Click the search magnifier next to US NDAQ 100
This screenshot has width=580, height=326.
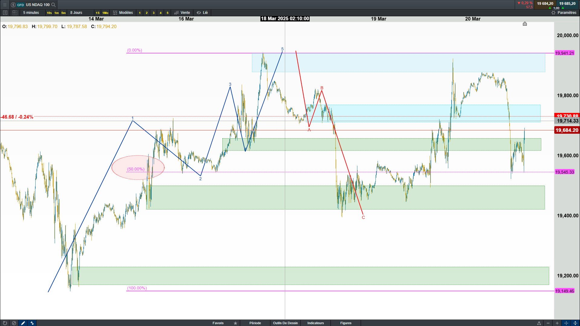[x=53, y=5]
